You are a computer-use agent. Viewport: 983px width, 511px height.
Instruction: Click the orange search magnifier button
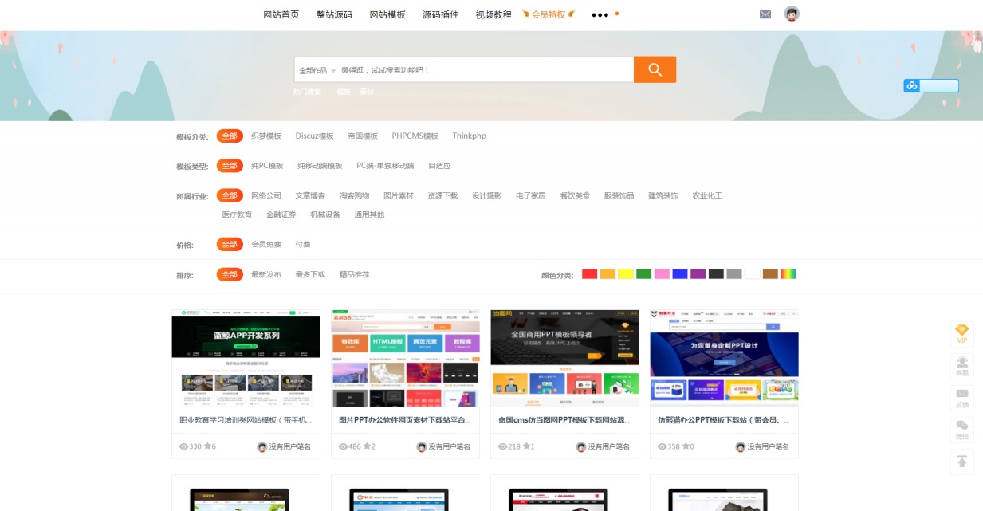[x=655, y=69]
